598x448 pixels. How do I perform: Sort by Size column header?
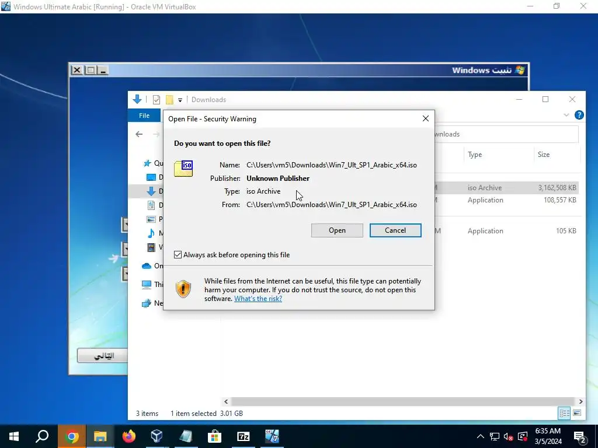(x=544, y=155)
